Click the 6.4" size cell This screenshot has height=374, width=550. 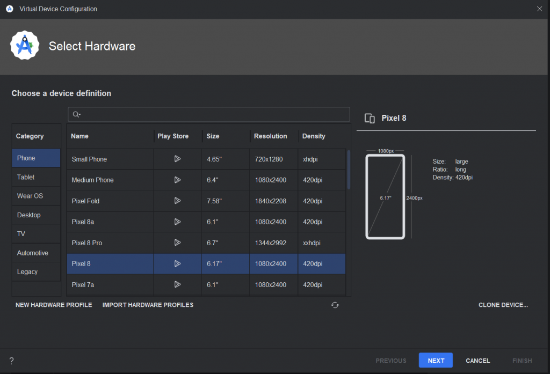click(226, 180)
